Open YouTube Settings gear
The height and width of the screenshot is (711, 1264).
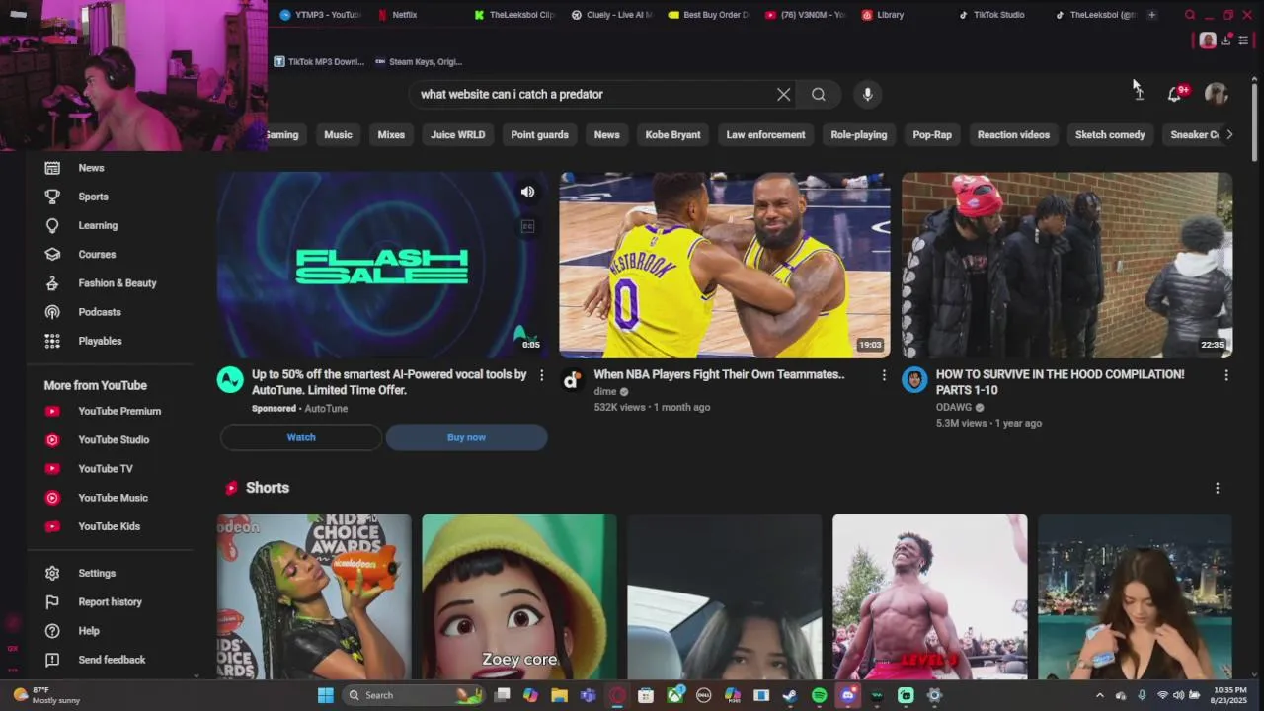click(x=97, y=573)
